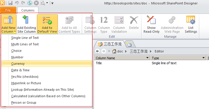The image size is (209, 109).
Task: Open Column Settings in Edit group
Action: tap(90, 24)
